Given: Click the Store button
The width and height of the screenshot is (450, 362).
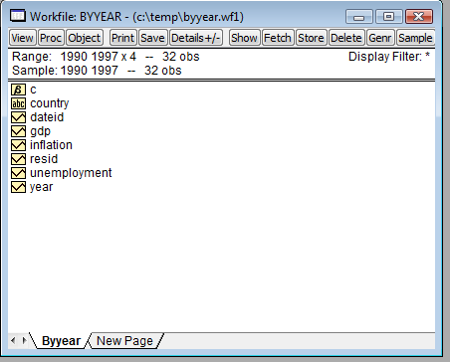Looking at the screenshot, I should click(x=311, y=38).
